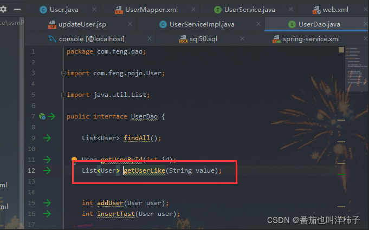Click the findAll gutter arrow on line 9
The image size is (369, 230).
pos(47,138)
